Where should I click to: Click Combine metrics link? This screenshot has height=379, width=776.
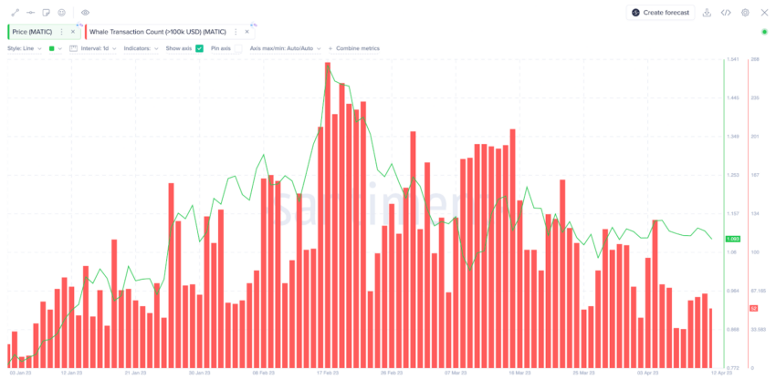(x=354, y=48)
